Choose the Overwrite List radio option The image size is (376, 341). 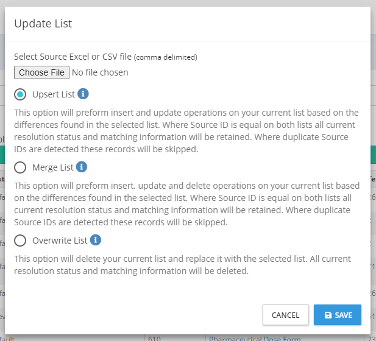click(21, 241)
